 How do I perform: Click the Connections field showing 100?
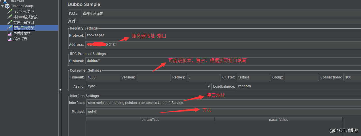point(352,77)
